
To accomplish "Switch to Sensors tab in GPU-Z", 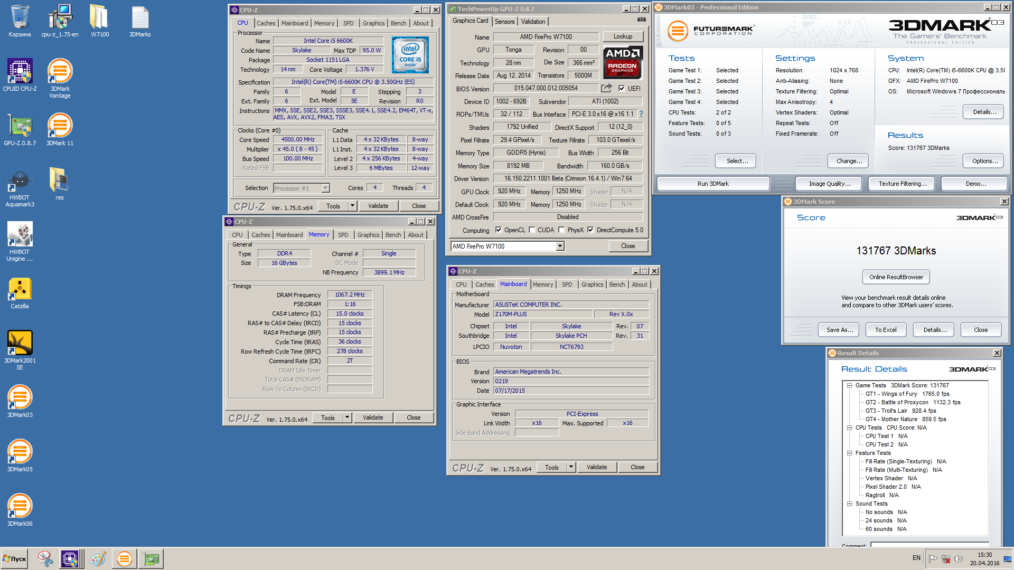I will pyautogui.click(x=504, y=22).
